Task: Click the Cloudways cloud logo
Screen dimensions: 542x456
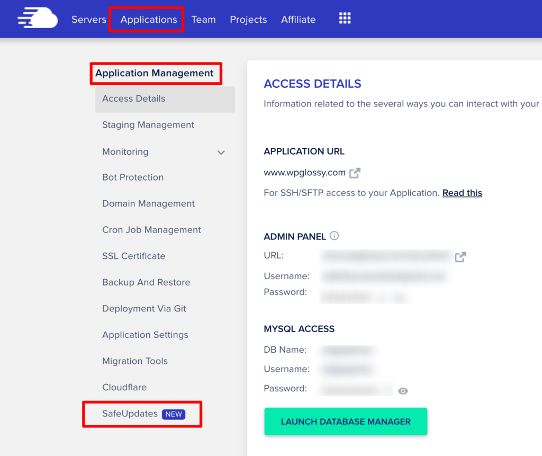Action: tap(38, 18)
